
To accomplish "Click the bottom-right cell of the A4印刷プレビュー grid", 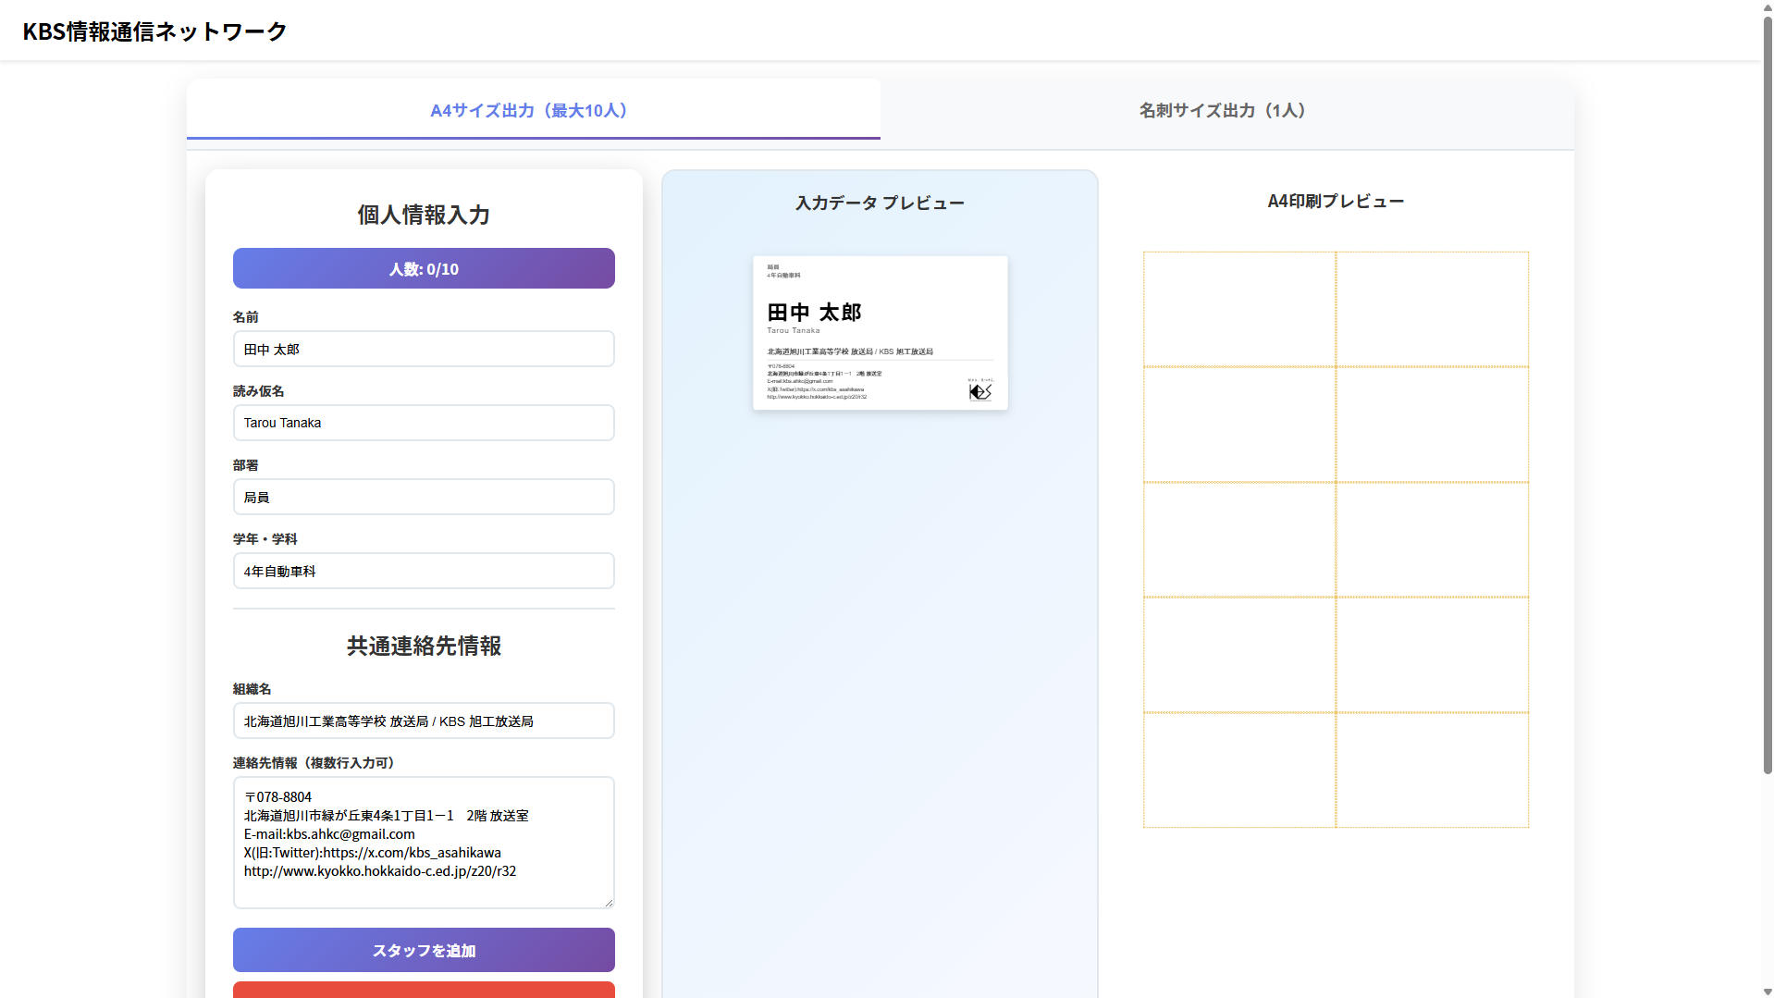I will (1432, 770).
